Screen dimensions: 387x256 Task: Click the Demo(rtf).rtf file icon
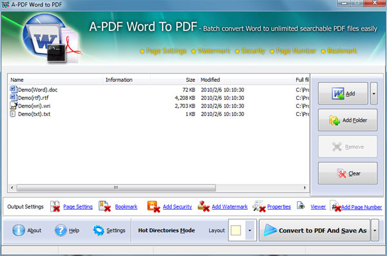[x=14, y=97]
